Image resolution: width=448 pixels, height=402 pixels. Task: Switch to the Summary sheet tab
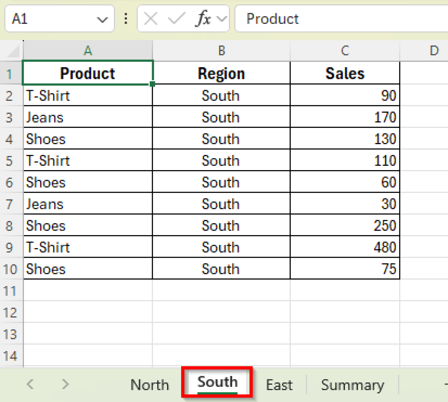(x=353, y=385)
